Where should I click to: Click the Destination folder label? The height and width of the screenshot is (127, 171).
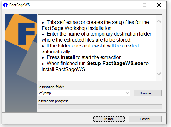(51, 87)
